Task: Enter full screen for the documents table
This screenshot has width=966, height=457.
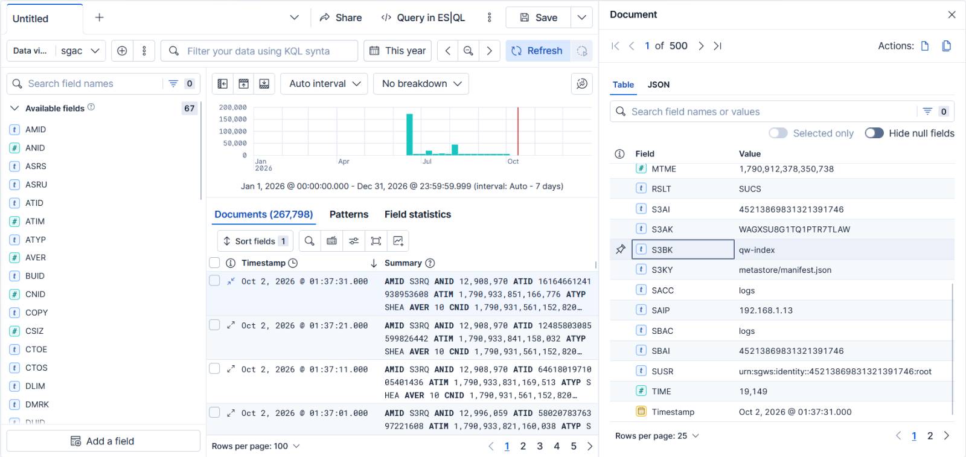Action: 376,241
